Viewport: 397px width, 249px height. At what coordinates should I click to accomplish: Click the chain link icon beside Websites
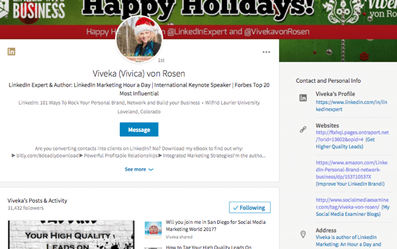pyautogui.click(x=303, y=129)
